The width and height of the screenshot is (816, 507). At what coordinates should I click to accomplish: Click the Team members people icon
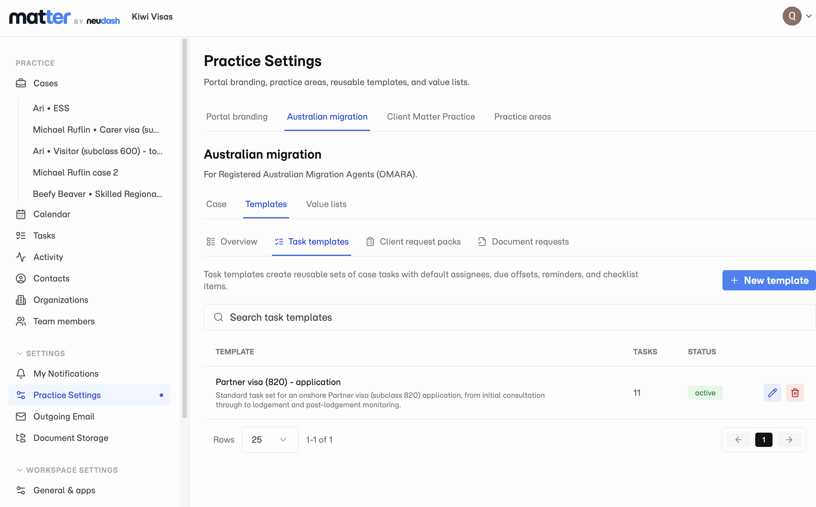(x=21, y=322)
